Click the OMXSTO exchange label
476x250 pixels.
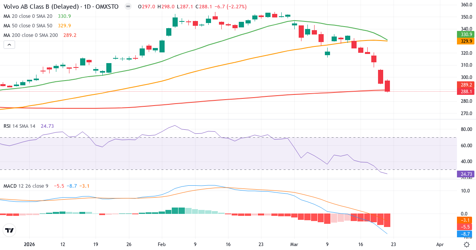pyautogui.click(x=107, y=6)
